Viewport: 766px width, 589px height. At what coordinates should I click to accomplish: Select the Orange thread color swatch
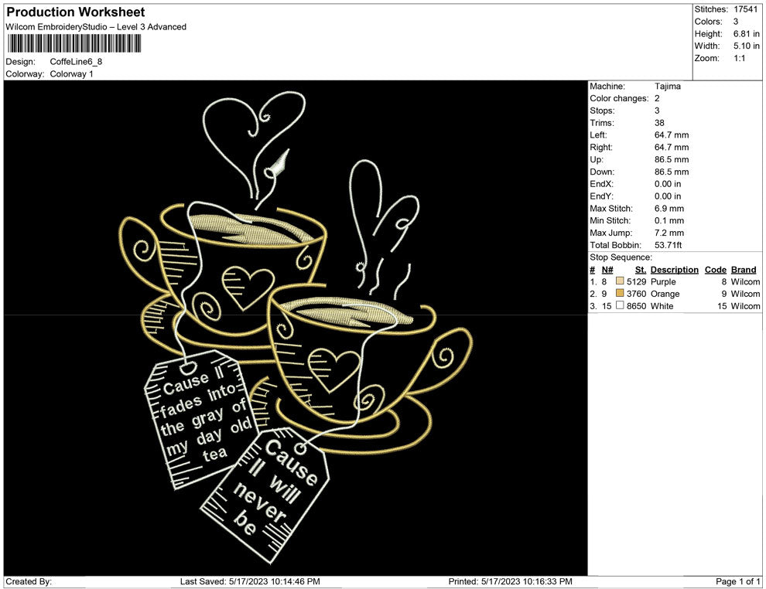(x=620, y=294)
